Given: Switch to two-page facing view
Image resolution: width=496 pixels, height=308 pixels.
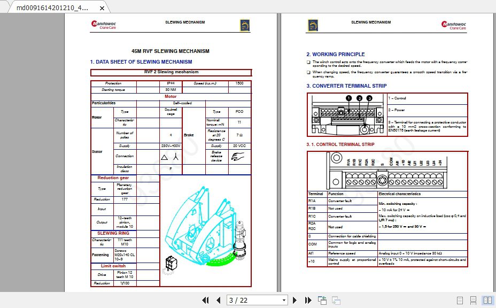Looking at the screenshot, I should click(487, 300).
